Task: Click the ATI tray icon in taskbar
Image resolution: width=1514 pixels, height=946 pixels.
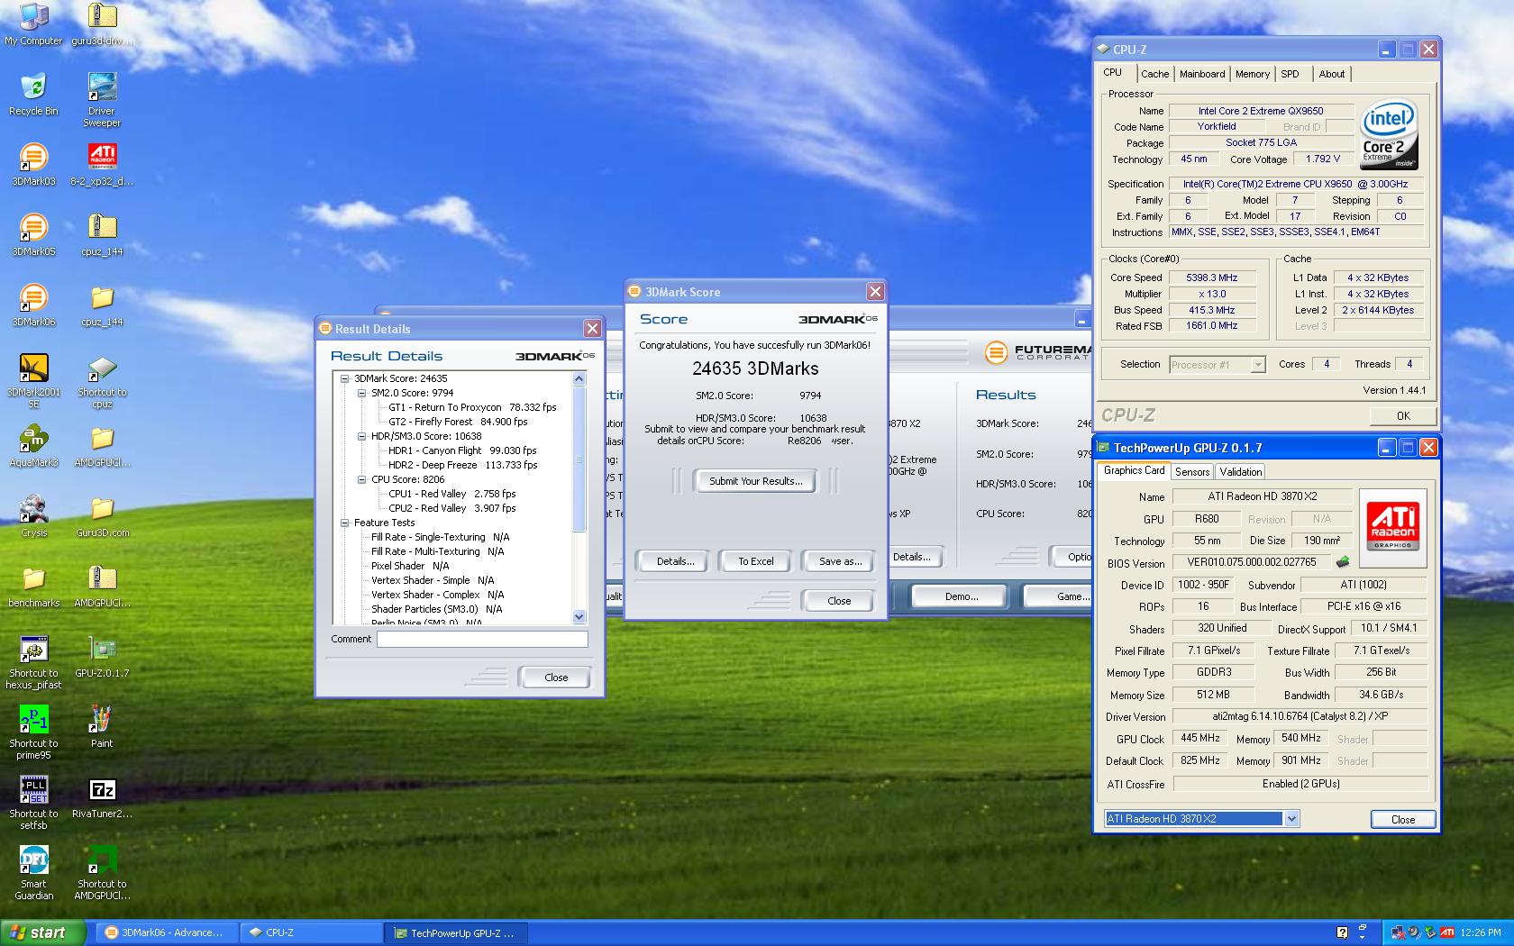Action: pyautogui.click(x=1446, y=932)
